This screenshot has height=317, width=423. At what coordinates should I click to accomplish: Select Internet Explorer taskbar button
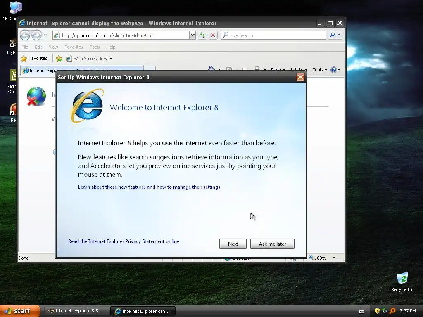point(143,311)
